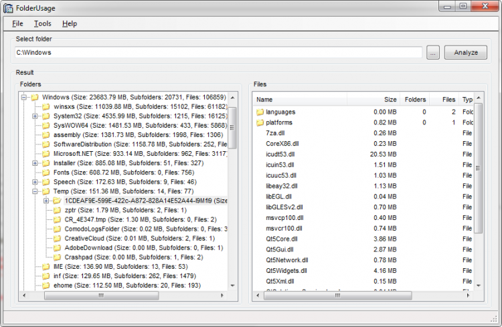This screenshot has width=502, height=327.
Task: Collapse the Temp tree node
Action: 35,191
